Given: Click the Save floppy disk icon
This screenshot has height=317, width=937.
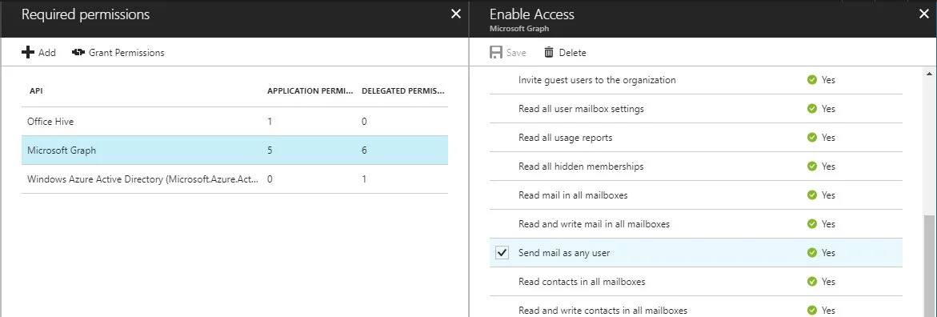Looking at the screenshot, I should (495, 53).
